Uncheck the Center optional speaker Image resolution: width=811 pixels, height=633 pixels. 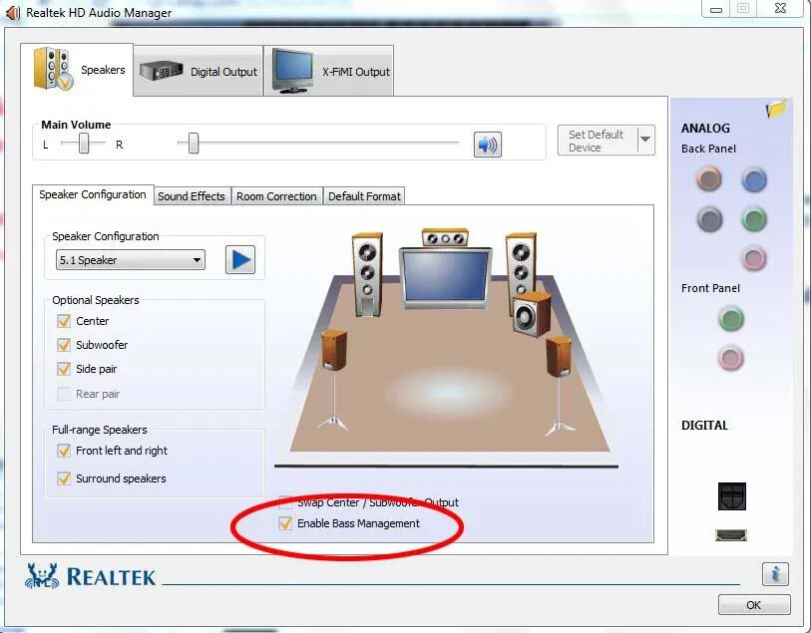click(64, 321)
